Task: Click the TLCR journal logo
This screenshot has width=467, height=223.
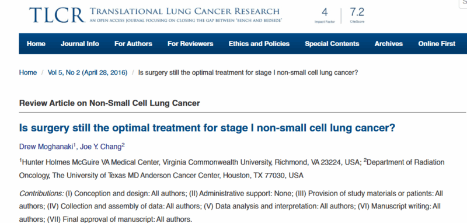Action: point(57,15)
